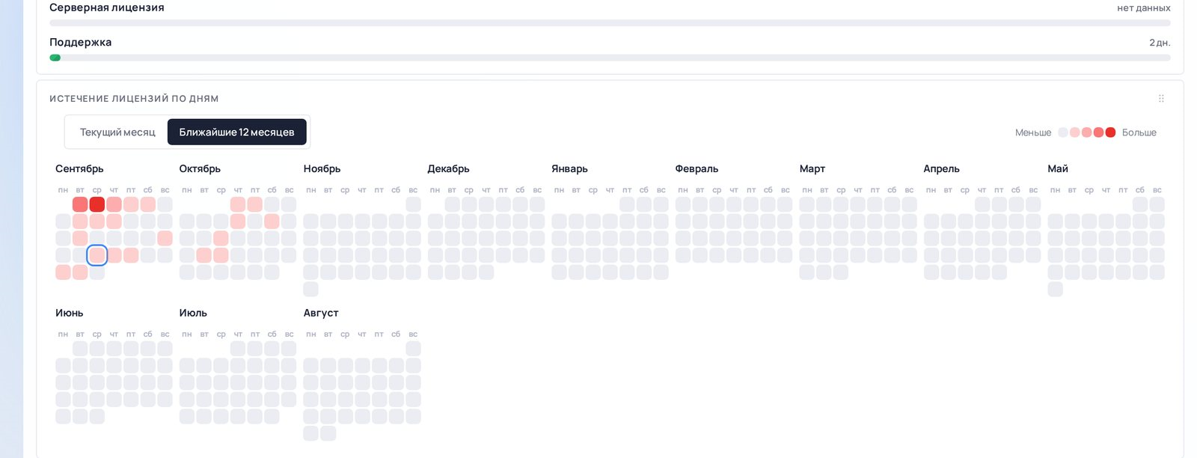This screenshot has height=458, width=1197.
Task: Click the Май month label
Action: (1058, 169)
